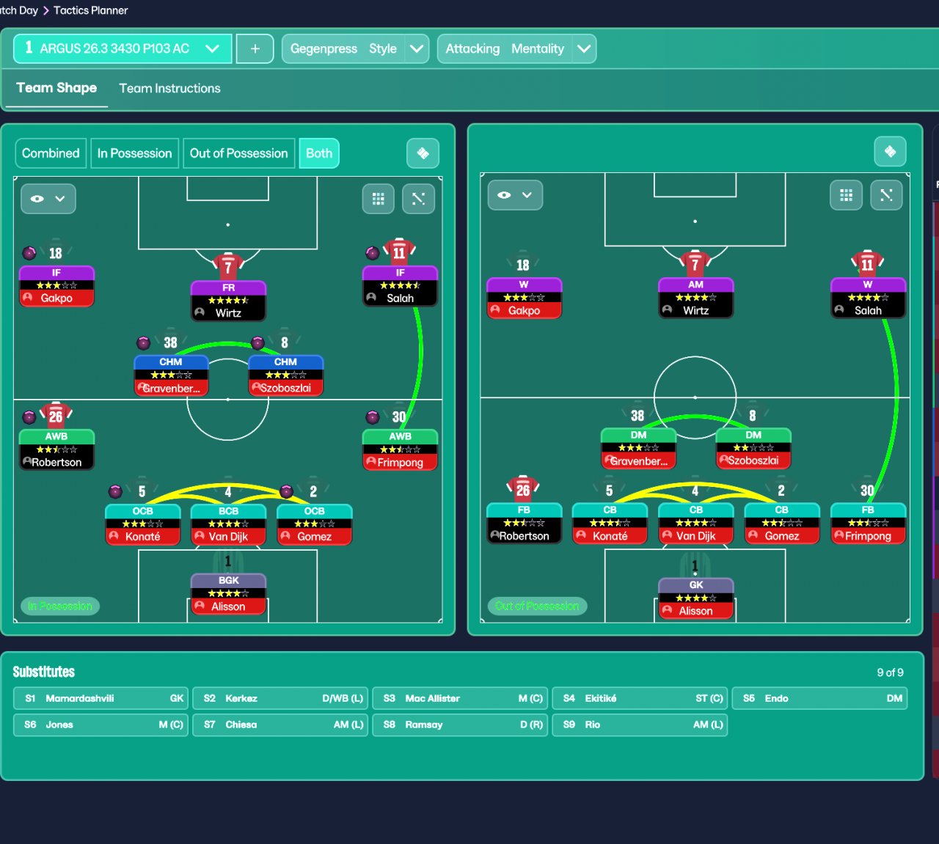Click Van Dijk CB card out of possession
The width and height of the screenshot is (939, 844).
pos(695,524)
